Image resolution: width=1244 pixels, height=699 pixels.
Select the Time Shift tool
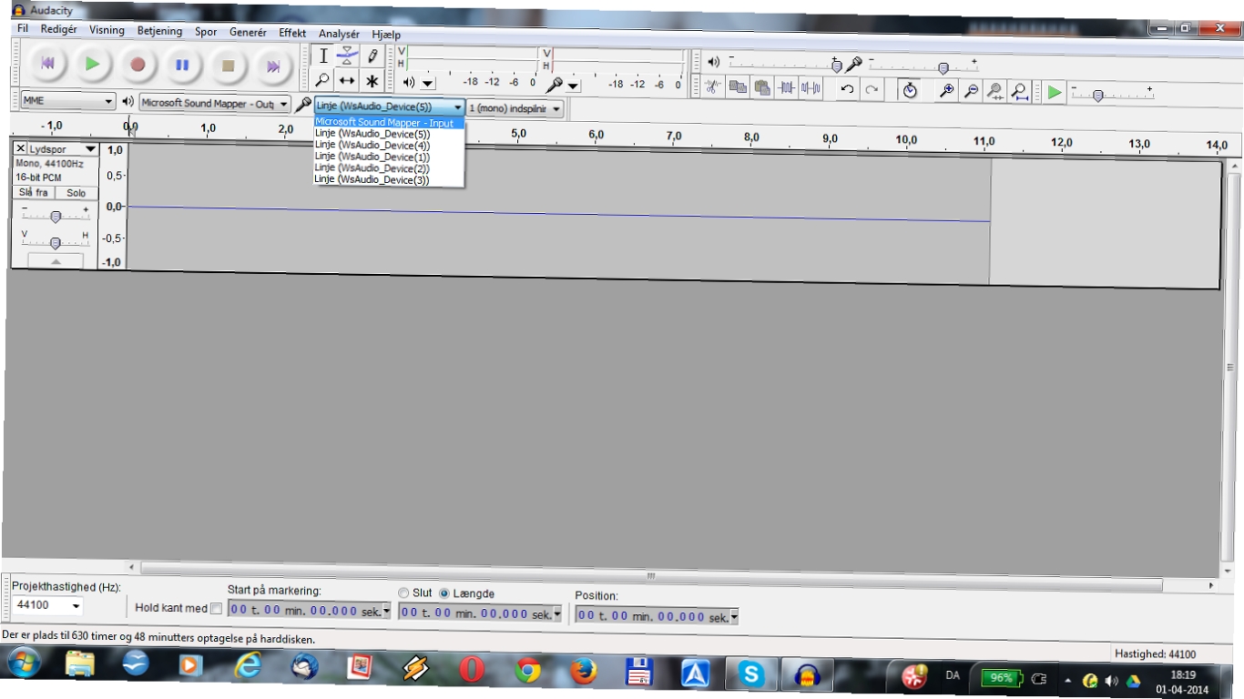[x=347, y=80]
